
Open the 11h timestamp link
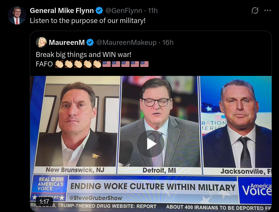[153, 11]
